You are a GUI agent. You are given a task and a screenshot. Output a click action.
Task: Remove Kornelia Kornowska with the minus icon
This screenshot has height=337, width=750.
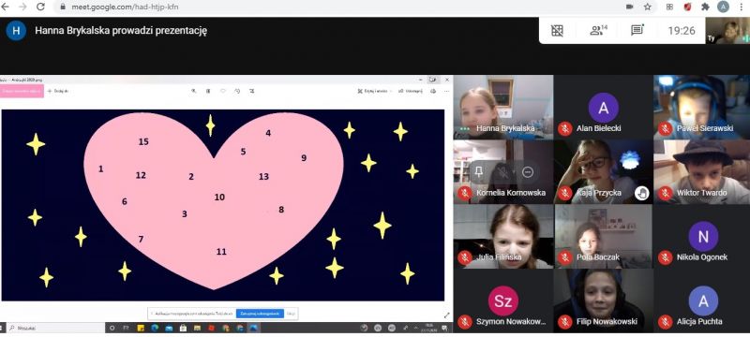click(x=528, y=172)
